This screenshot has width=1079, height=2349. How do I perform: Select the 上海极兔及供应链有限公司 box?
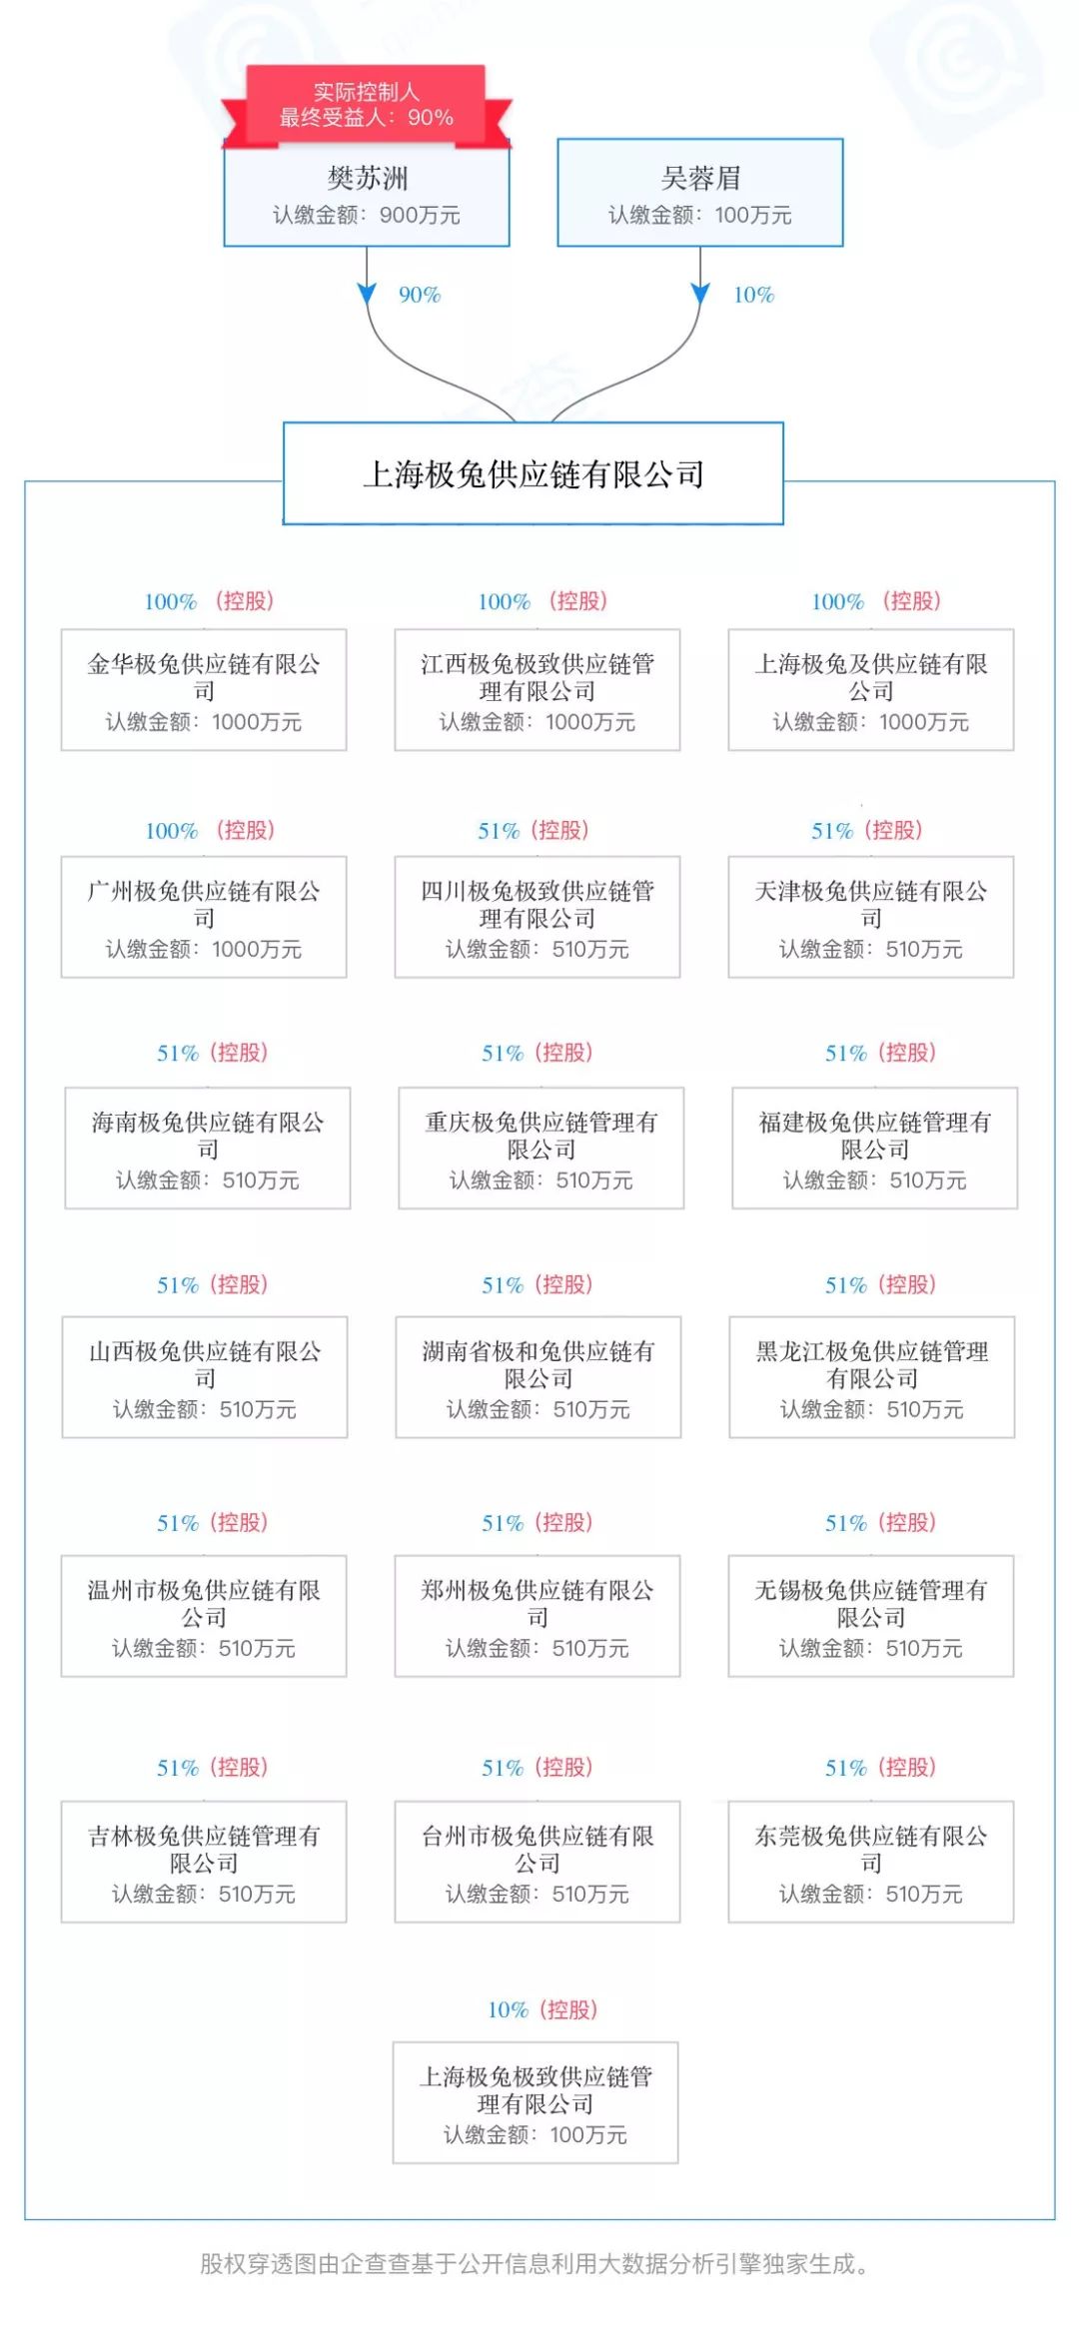(871, 690)
